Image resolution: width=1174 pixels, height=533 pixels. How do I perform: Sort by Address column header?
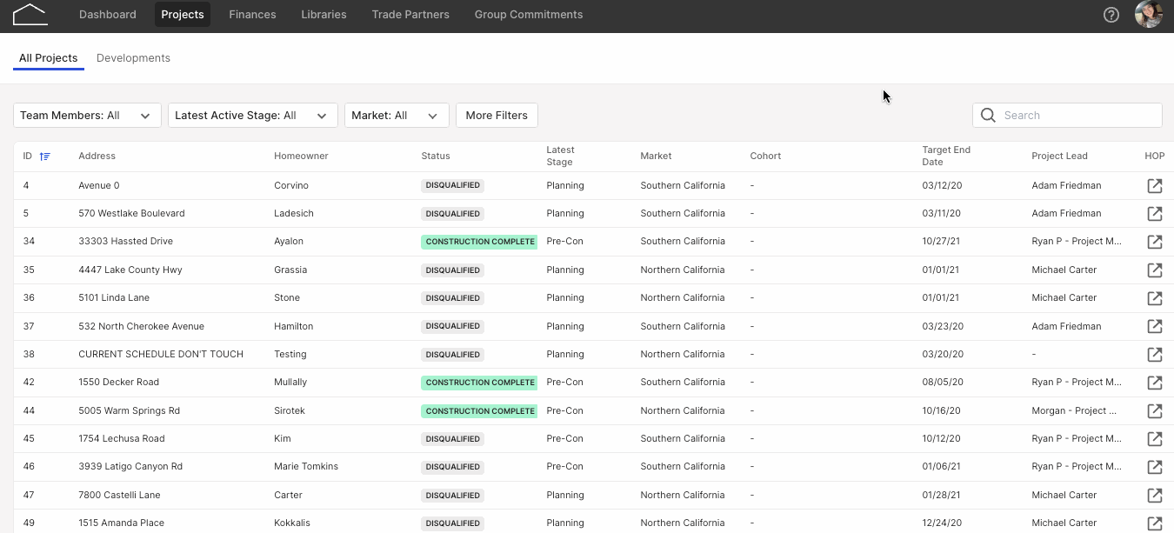pos(97,157)
